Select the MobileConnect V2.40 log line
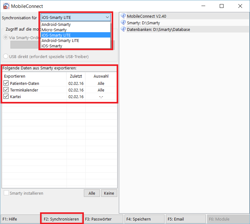This screenshot has height=224, width=250. coord(188,16)
